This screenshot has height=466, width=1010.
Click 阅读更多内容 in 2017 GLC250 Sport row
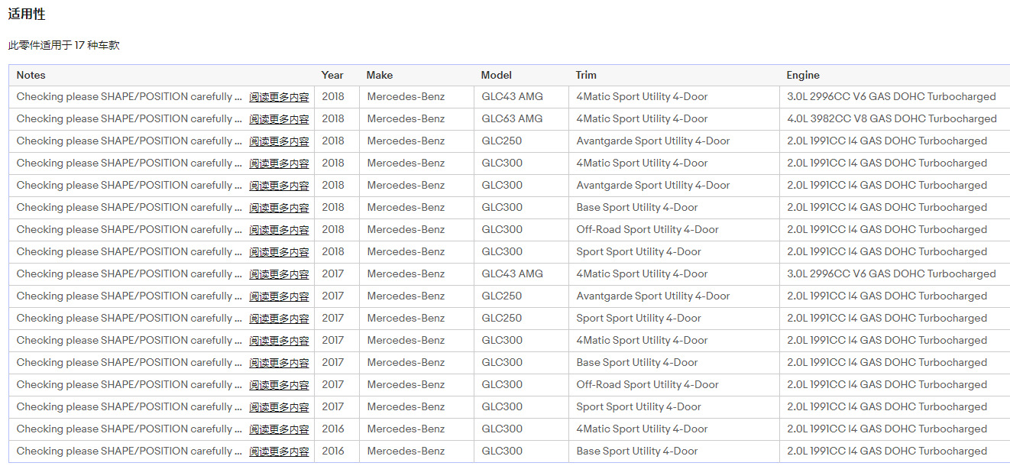click(279, 319)
